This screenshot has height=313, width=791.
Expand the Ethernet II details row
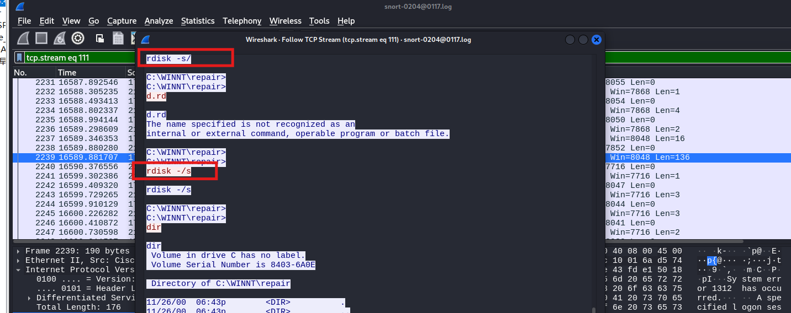19,261
